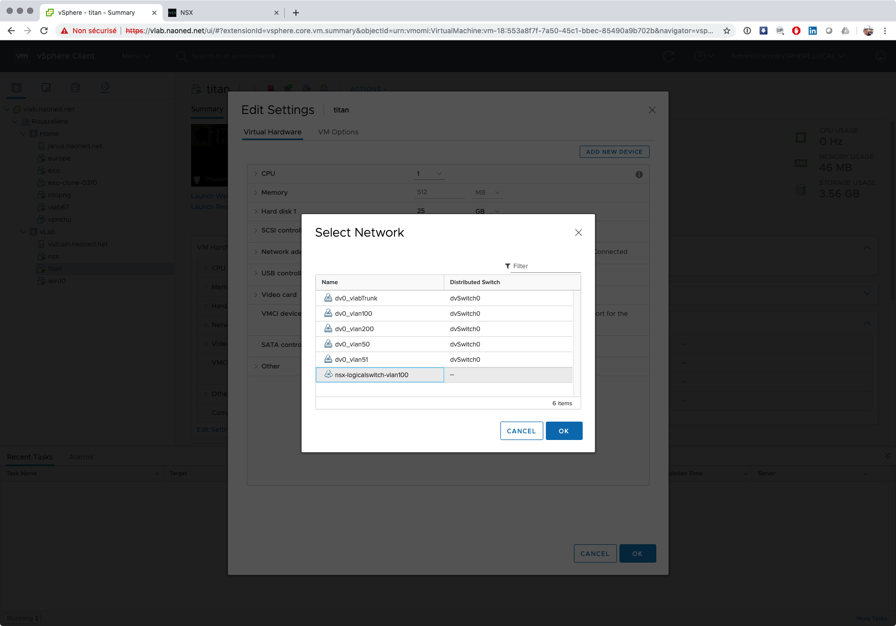Click the dv0_vlabTrunk port group icon

328,298
